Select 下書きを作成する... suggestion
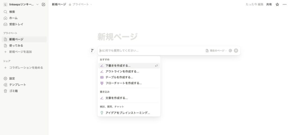Viewport: 288px width, 135px height. 129,66
